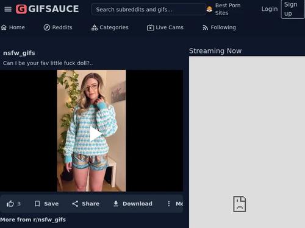The height and width of the screenshot is (228, 305).
Task: Open the Best Porn Sites link
Action: pyautogui.click(x=228, y=9)
